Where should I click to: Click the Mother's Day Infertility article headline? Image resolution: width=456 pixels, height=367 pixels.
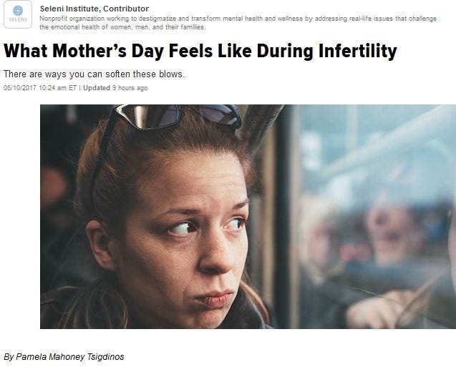click(x=200, y=51)
